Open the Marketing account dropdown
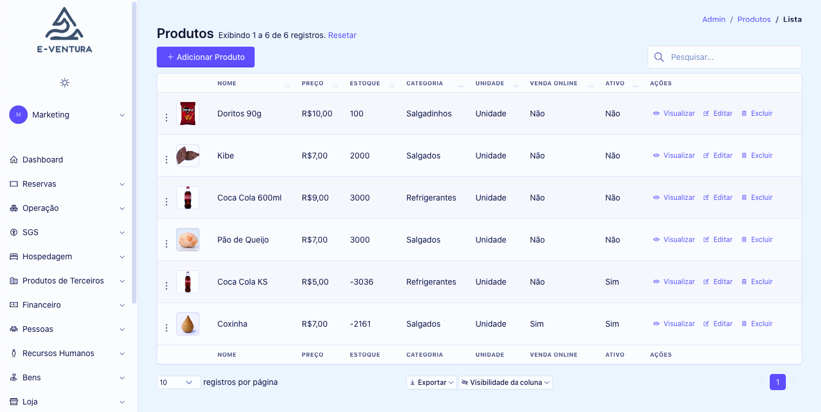Screen dimensions: 821x412 pos(67,115)
